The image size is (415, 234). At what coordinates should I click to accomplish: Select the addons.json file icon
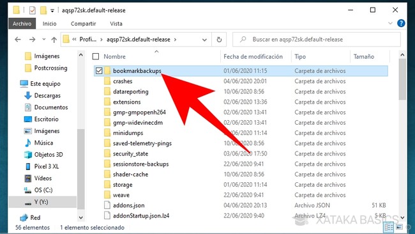107,205
